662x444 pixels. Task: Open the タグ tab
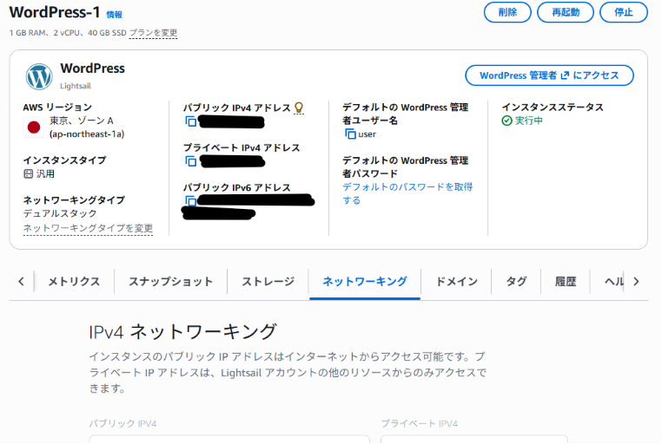coord(516,281)
